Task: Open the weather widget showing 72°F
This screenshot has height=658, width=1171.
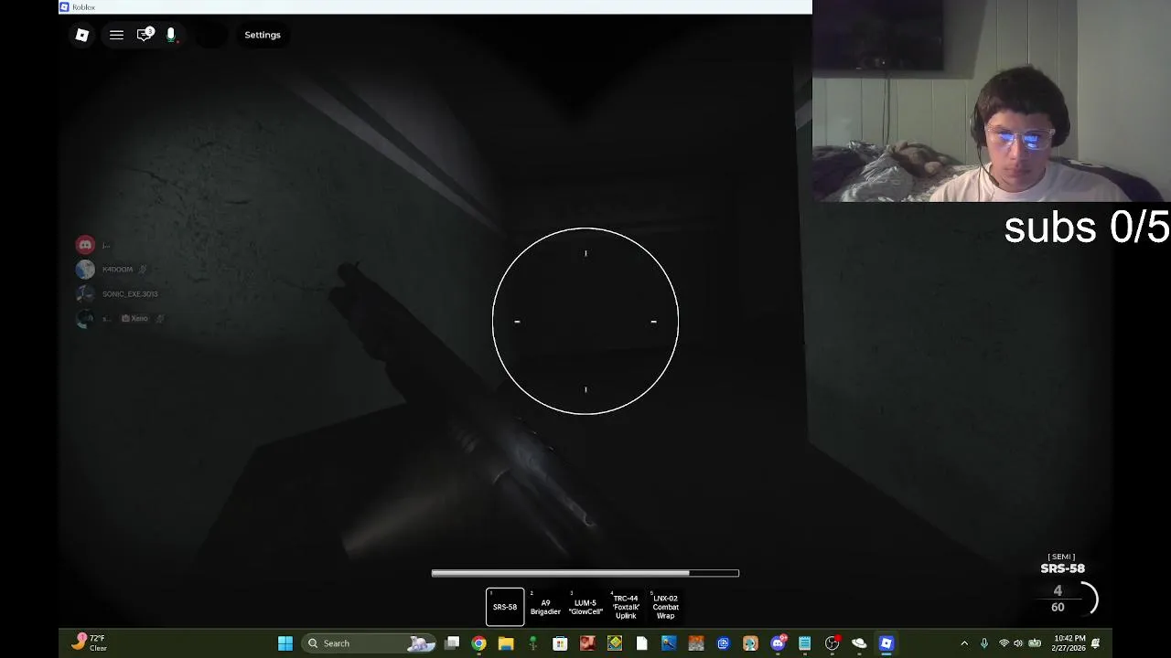Action: 91,643
